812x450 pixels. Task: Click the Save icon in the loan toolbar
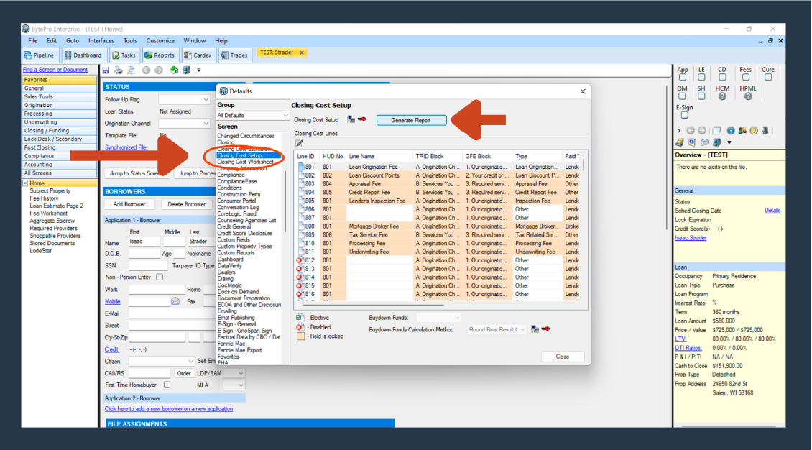pyautogui.click(x=106, y=70)
